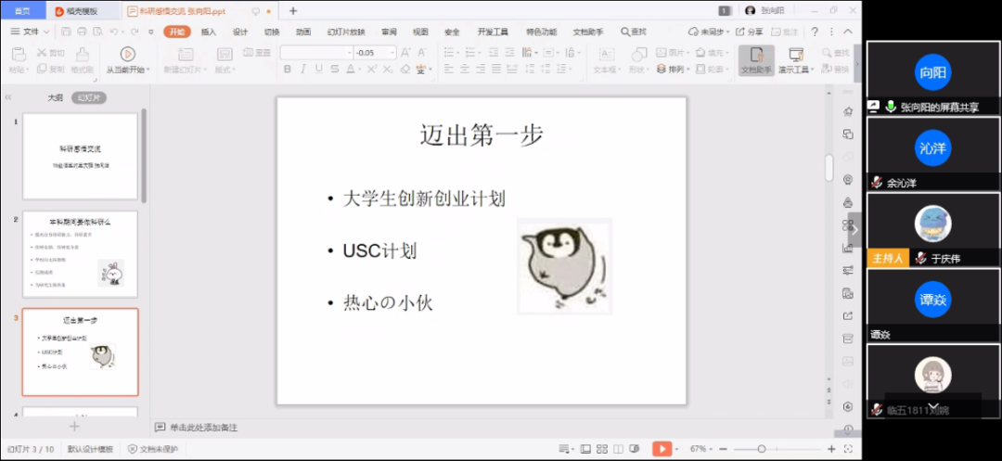1002x461 pixels.
Task: Click the Subscript X₂ icon
Action: click(x=387, y=69)
